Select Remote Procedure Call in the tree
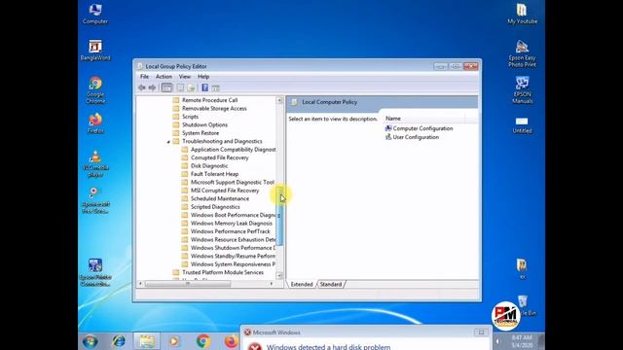The height and width of the screenshot is (350, 623). click(x=209, y=100)
